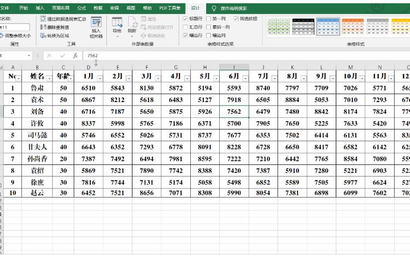Screen dimensions: 410x273
Task: Enable the 第一列 first column checkbox
Action: click(x=208, y=19)
